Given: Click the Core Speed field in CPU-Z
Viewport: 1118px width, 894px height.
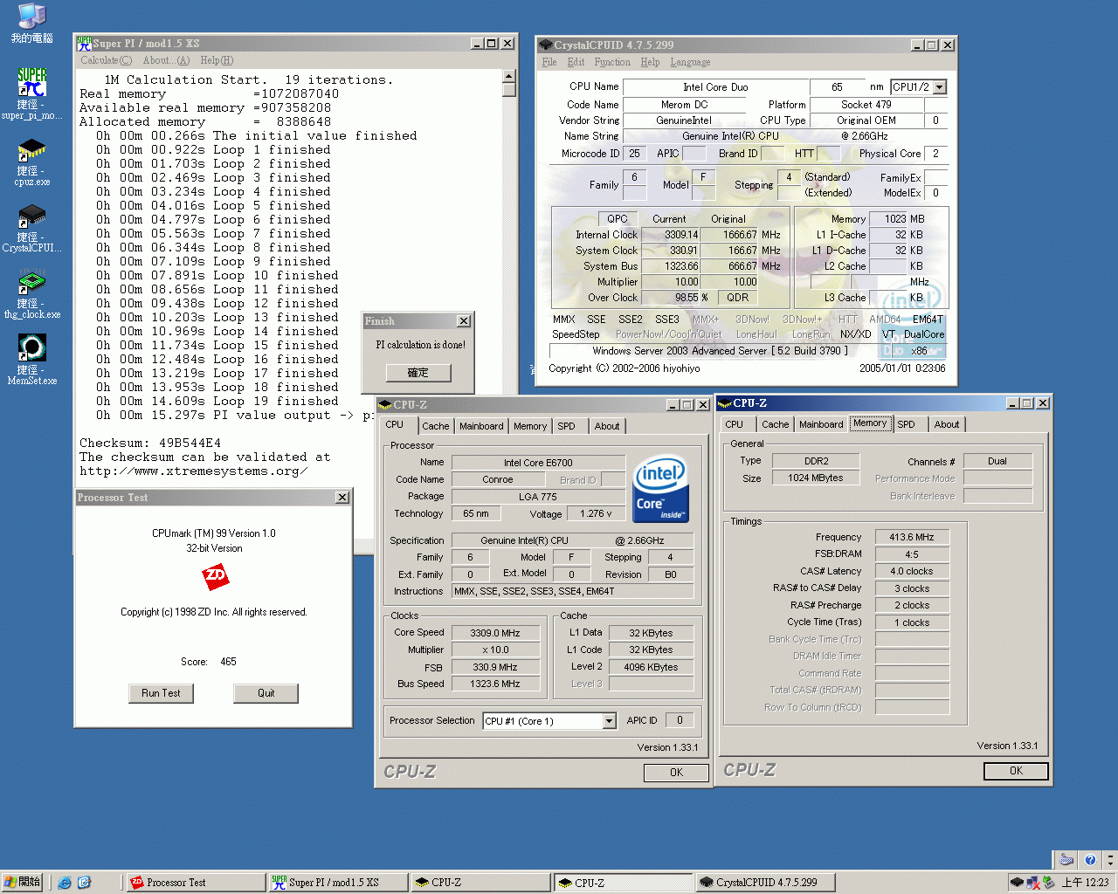Looking at the screenshot, I should click(494, 633).
